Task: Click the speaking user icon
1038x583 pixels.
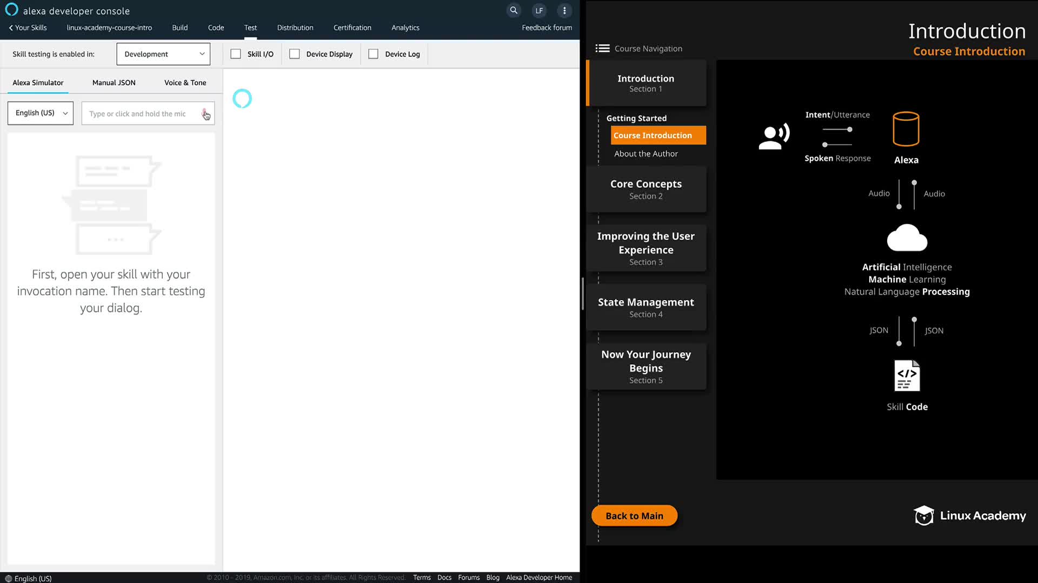Action: pyautogui.click(x=774, y=137)
